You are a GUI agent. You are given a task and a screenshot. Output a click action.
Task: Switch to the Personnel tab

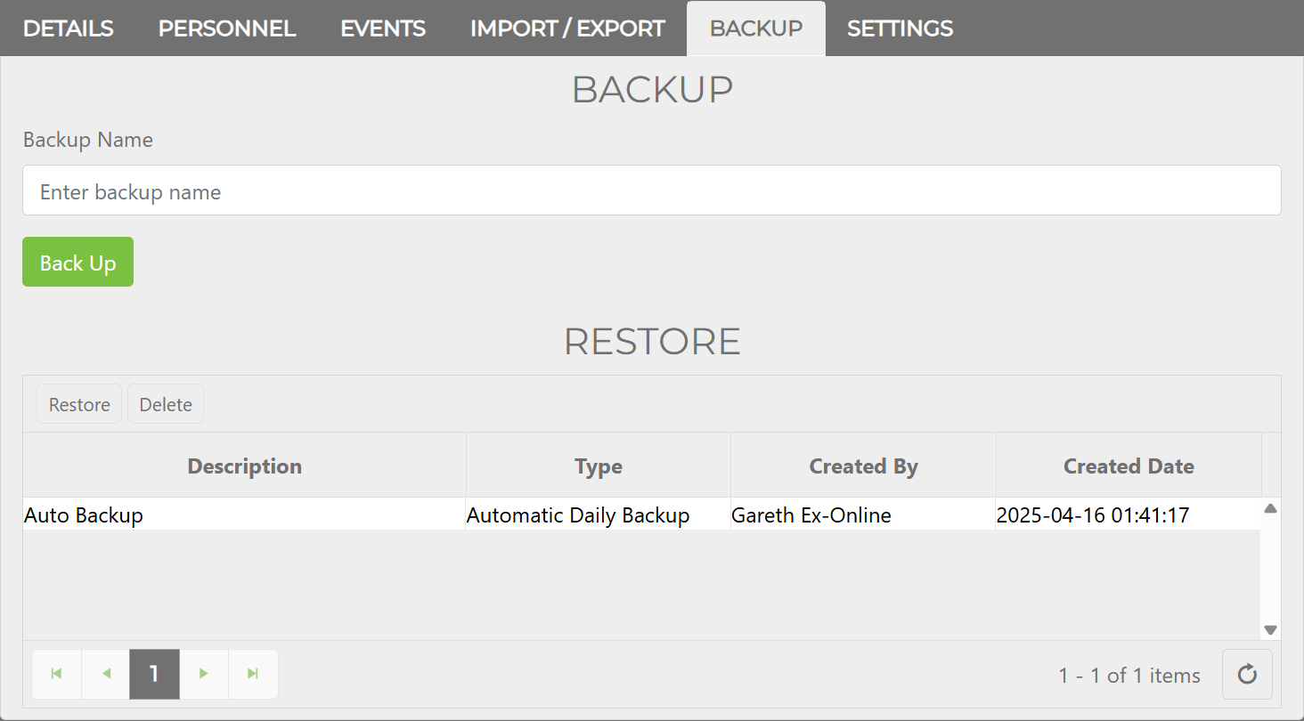click(x=227, y=28)
